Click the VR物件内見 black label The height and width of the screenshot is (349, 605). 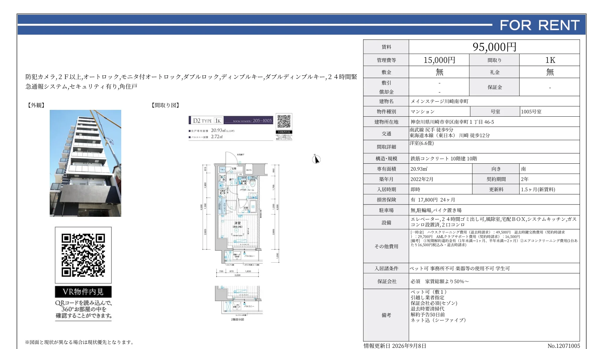click(83, 292)
